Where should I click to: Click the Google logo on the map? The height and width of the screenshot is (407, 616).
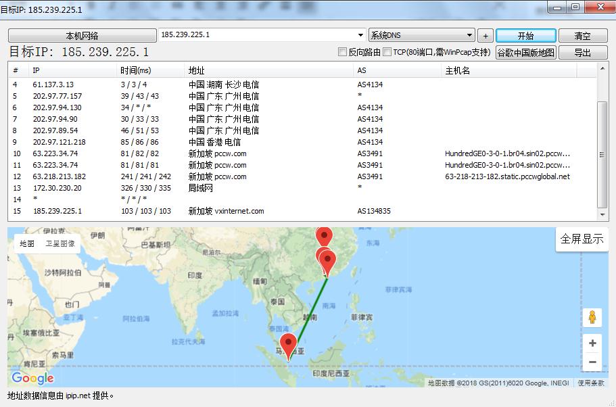32,378
